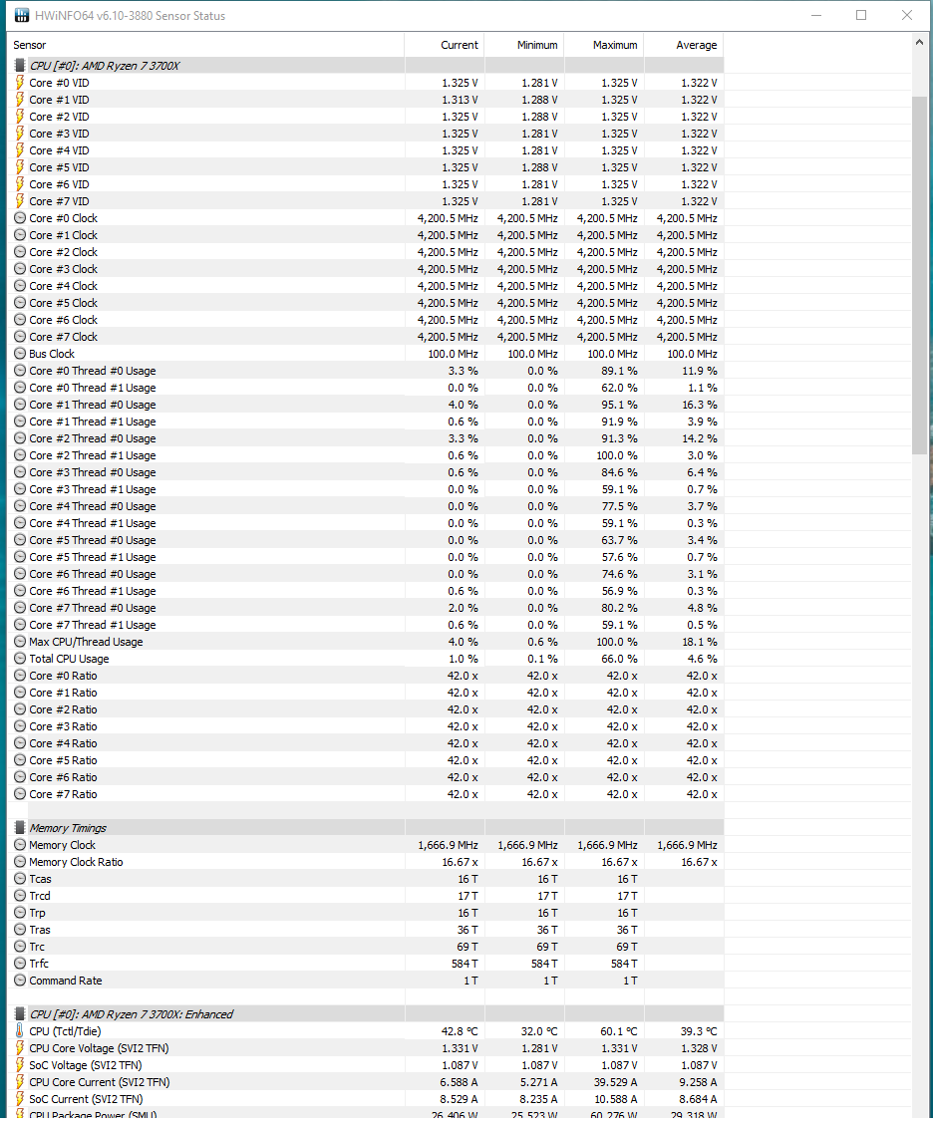Click the icon beside Core #0 Ratio
Viewport: 933px width, 1125px height.
(x=20, y=676)
